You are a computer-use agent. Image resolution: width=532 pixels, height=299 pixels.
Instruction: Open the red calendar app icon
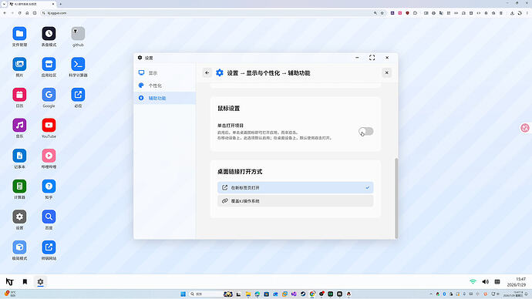[19, 95]
